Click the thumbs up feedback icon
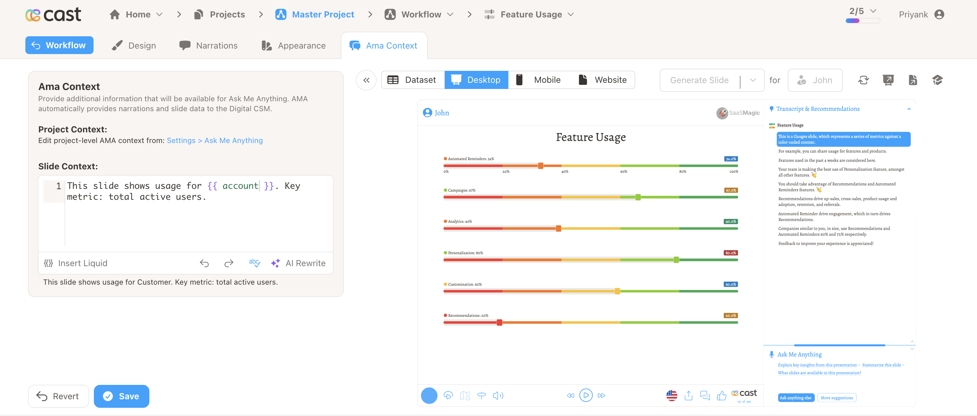977x416 pixels. [721, 395]
